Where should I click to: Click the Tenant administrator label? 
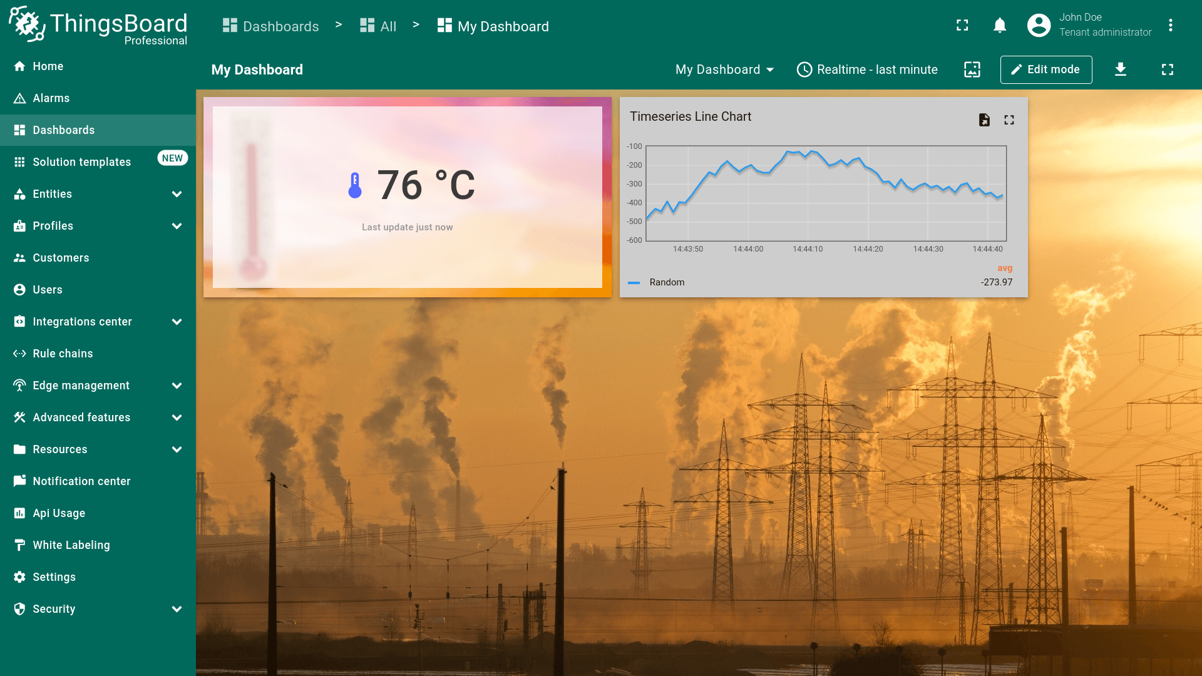tap(1105, 33)
